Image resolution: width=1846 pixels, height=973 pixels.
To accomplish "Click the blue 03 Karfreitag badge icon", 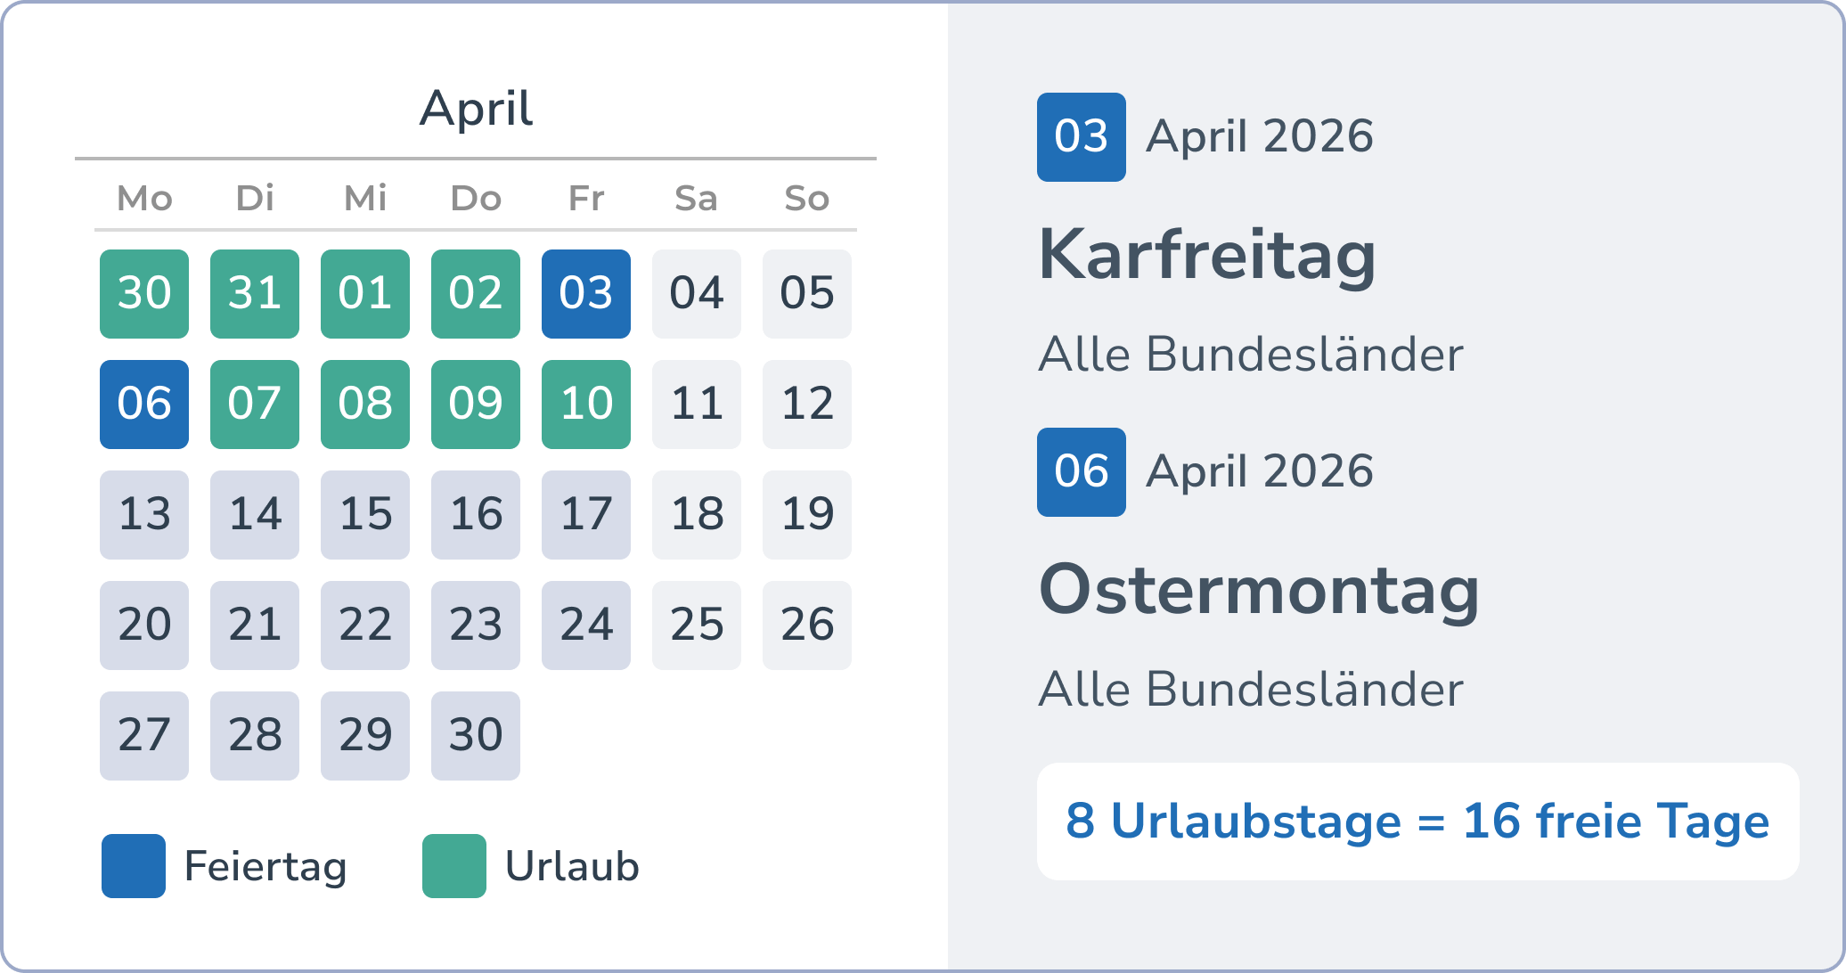I will [1081, 135].
